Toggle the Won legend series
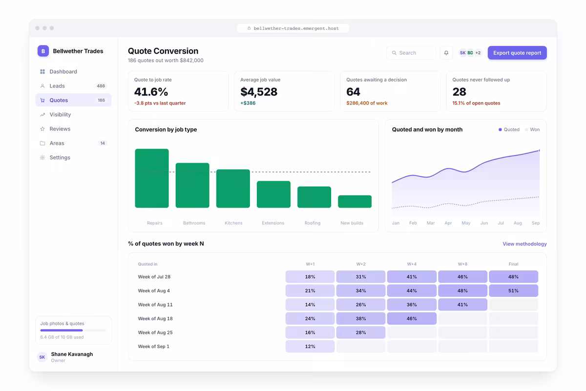This screenshot has height=391, width=586. tap(532, 130)
